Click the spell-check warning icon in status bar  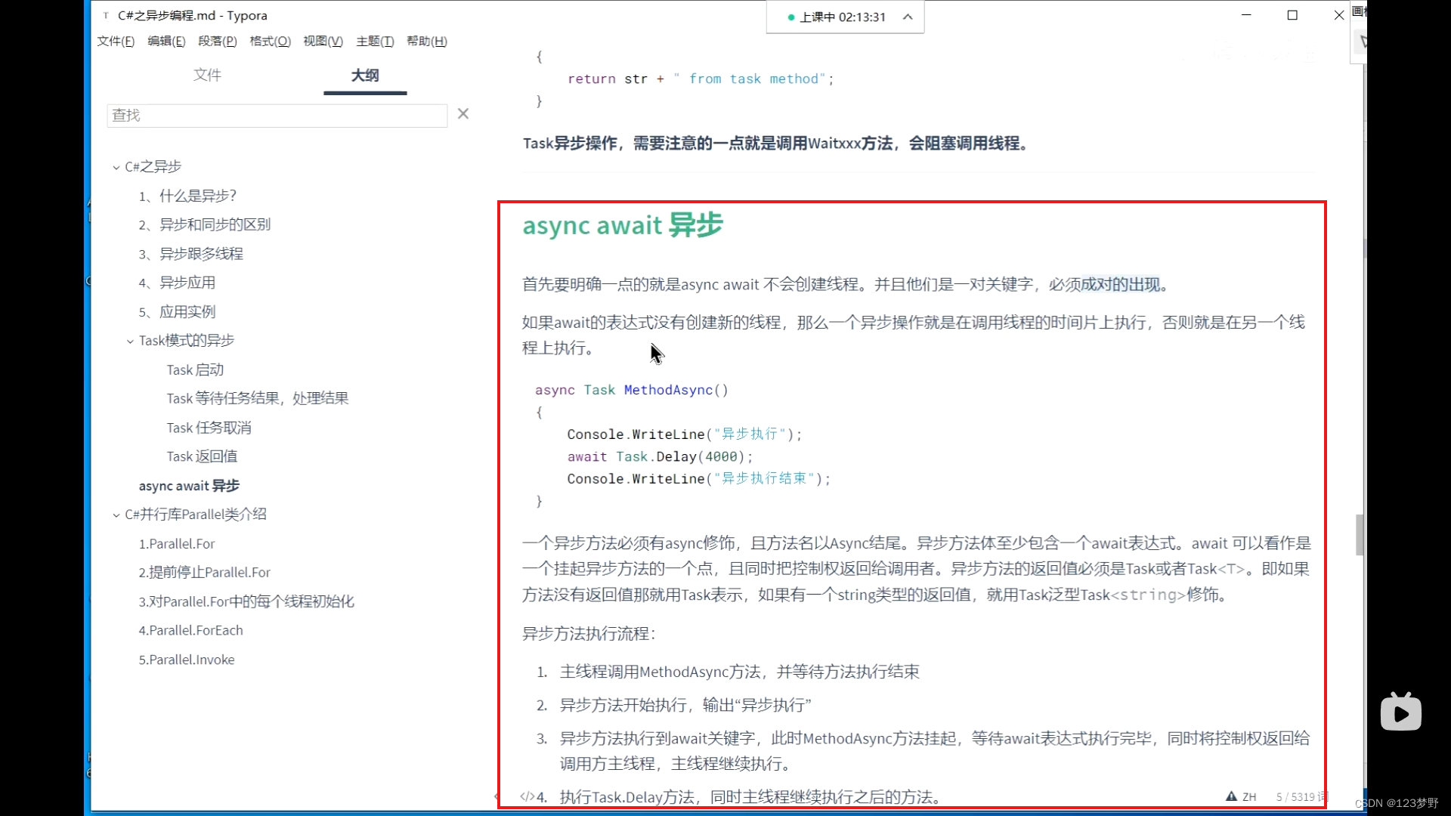(x=1230, y=796)
